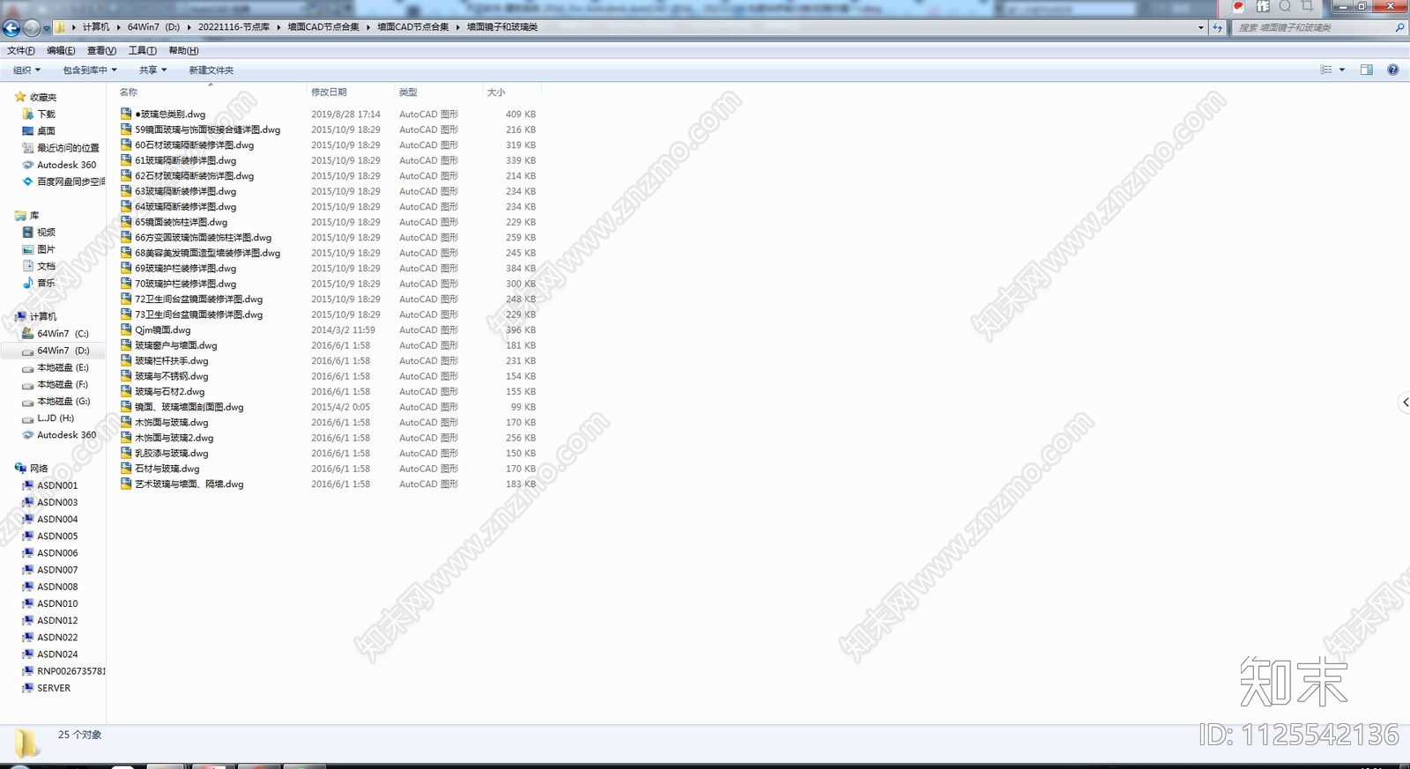Click the icon beside 石材与玻璃.dwg
This screenshot has height=769, width=1410.
[x=126, y=469]
